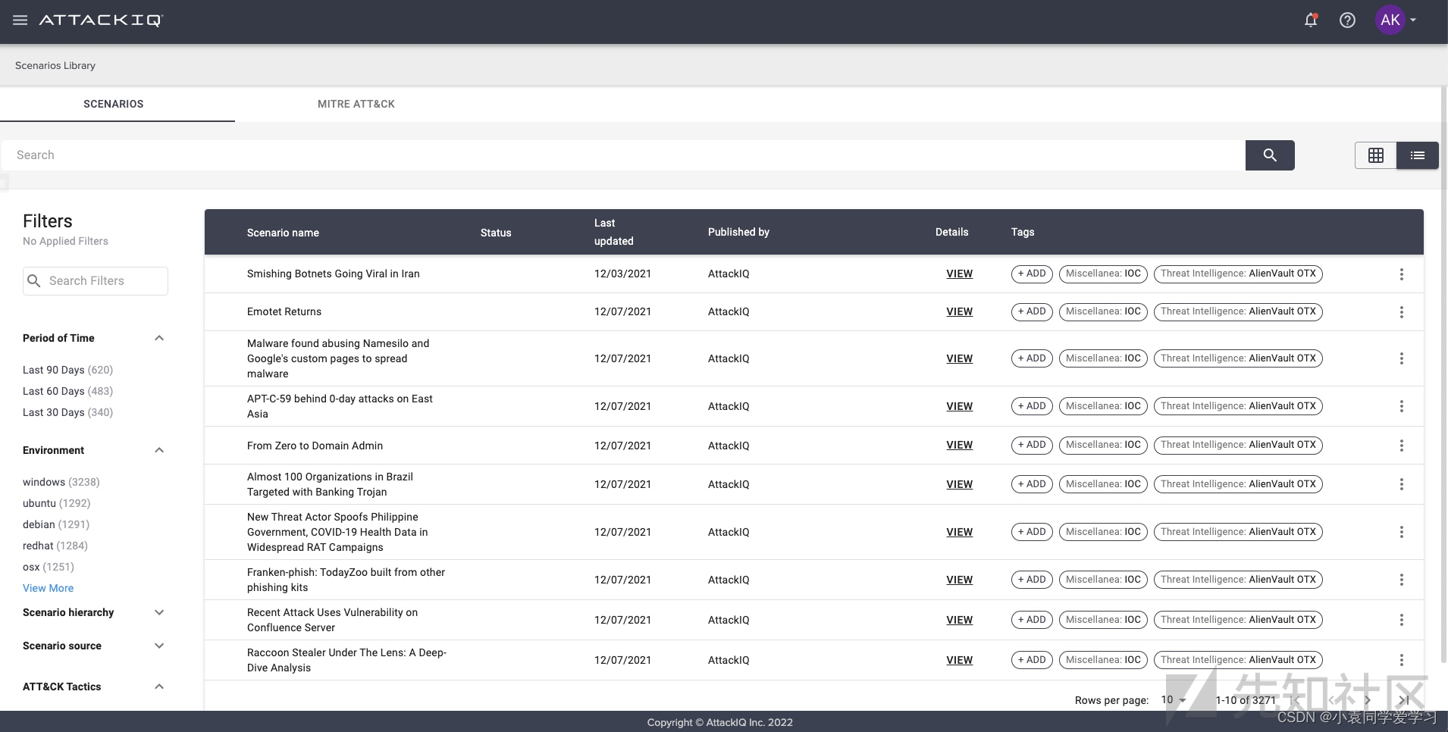Filter environment by windows
This screenshot has height=732, width=1448.
click(61, 482)
